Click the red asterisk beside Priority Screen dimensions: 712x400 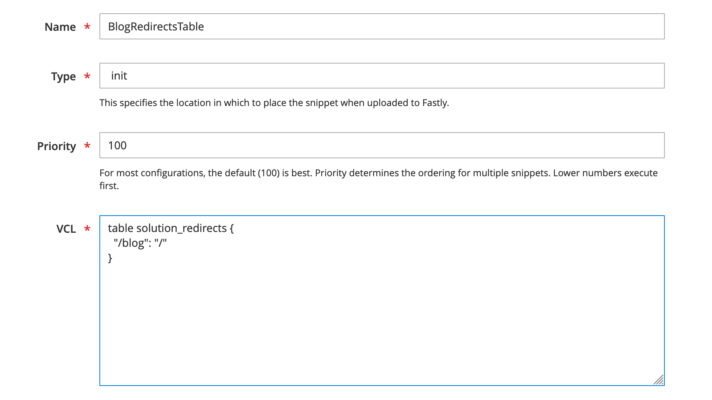pyautogui.click(x=87, y=146)
